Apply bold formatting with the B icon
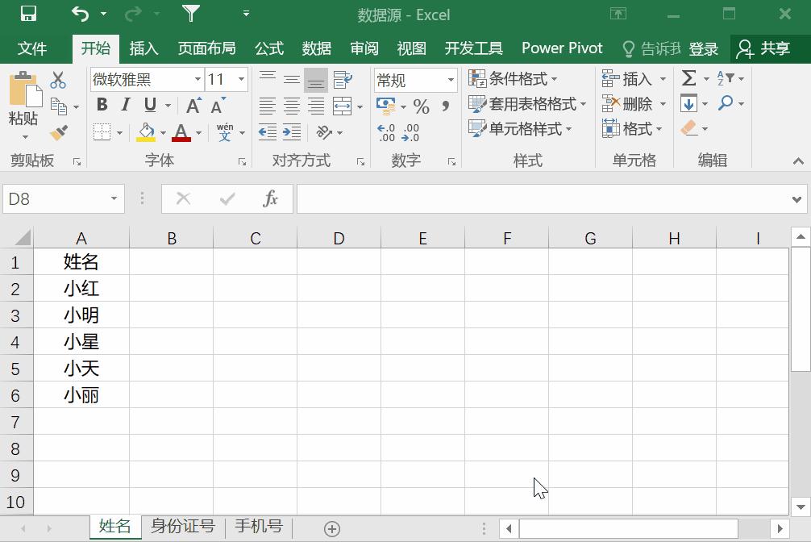Image resolution: width=811 pixels, height=542 pixels. click(102, 105)
